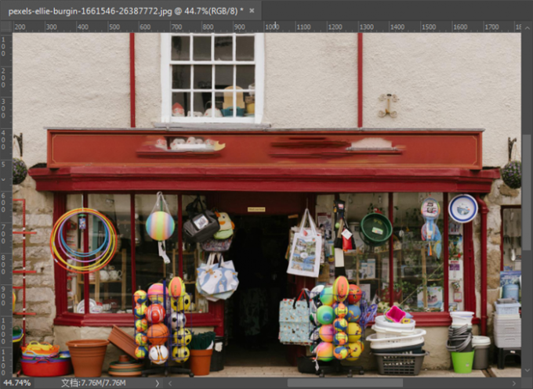Screen dimensions: 533x389
Task: Click the 文档:7.76M/7.76M document info readout
Action: point(93,384)
